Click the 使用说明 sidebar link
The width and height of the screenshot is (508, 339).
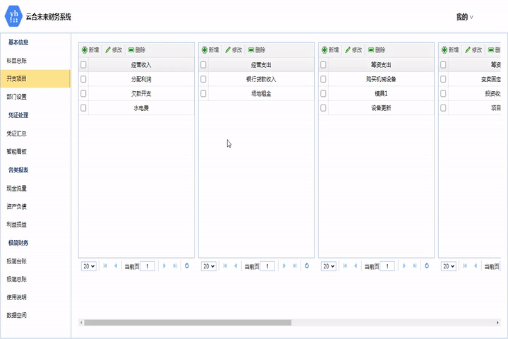coord(17,297)
